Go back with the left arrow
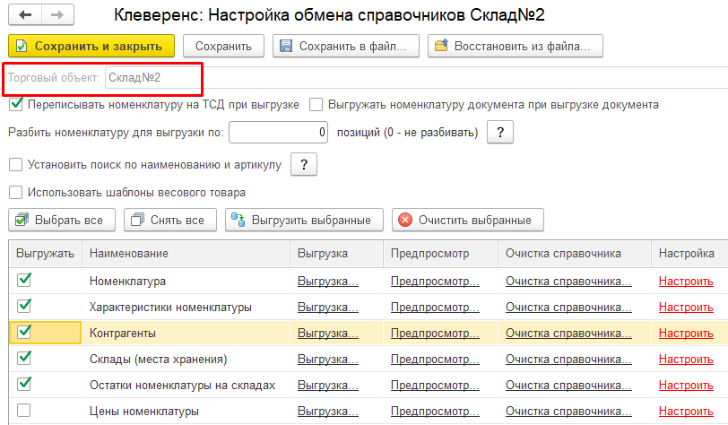This screenshot has height=425, width=728. click(x=25, y=15)
